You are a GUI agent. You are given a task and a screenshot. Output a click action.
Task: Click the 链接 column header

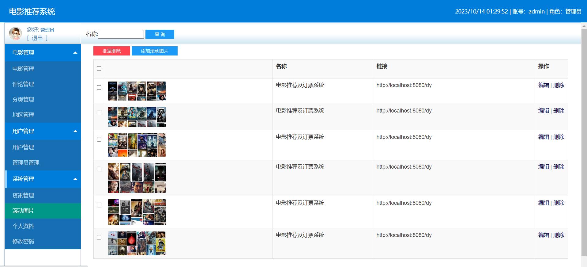(x=382, y=66)
